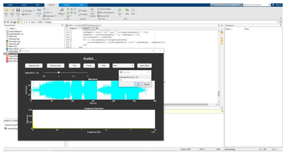Open the Run dropdown arrow
The image size is (286, 166).
point(120,16)
